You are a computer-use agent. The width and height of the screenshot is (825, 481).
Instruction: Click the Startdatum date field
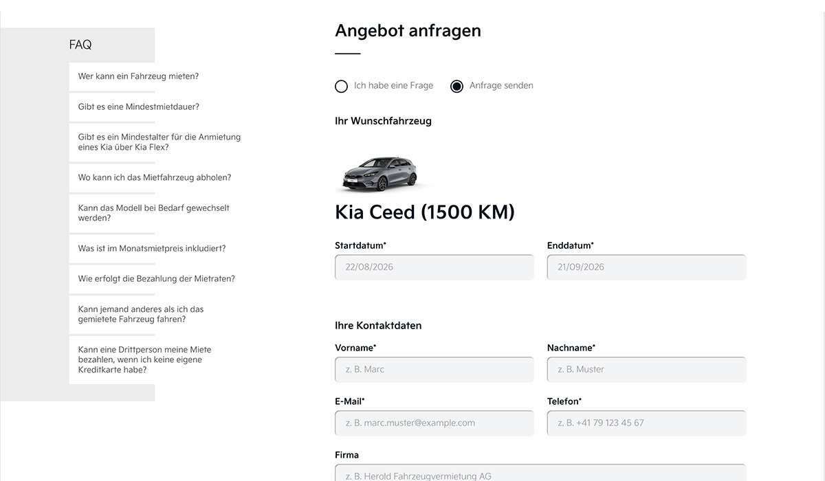coord(434,267)
